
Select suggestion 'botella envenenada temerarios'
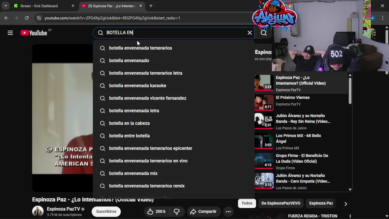pos(173,48)
